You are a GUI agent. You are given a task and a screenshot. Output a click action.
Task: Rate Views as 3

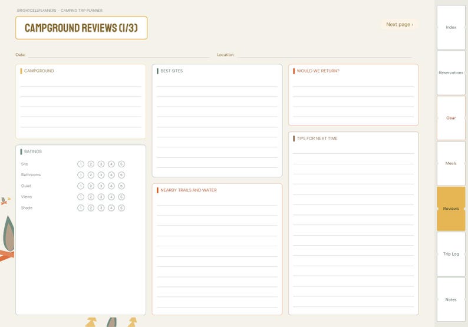pyautogui.click(x=101, y=197)
